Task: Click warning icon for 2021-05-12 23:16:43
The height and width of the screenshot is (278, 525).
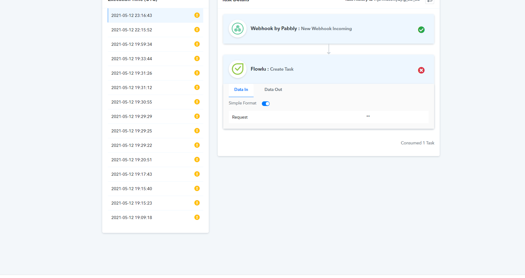Action: point(197,15)
